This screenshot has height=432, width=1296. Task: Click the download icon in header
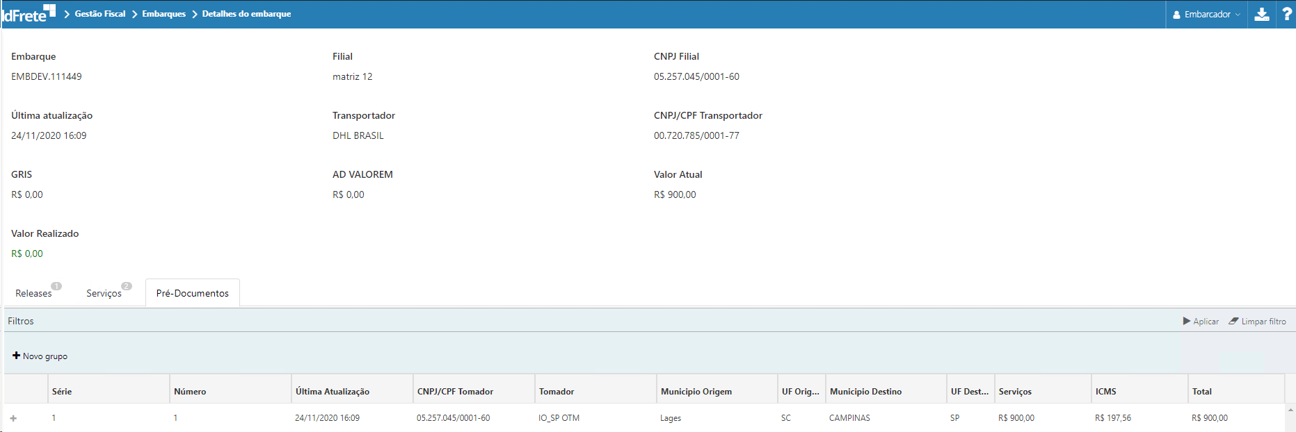(x=1261, y=15)
